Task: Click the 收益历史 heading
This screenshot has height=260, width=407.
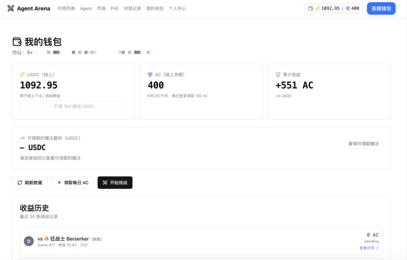Action: (x=34, y=208)
